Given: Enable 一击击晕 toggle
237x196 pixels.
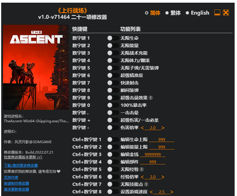Looking at the screenshot, I should point(113,113).
